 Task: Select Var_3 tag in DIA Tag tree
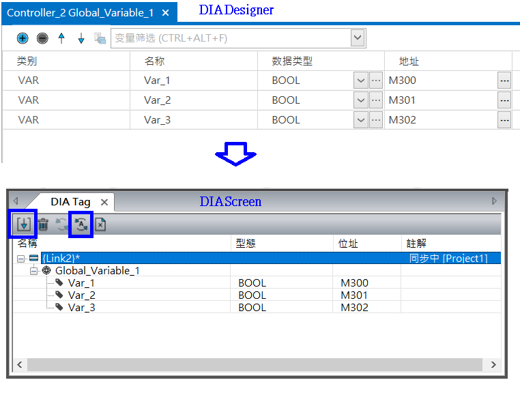[82, 308]
